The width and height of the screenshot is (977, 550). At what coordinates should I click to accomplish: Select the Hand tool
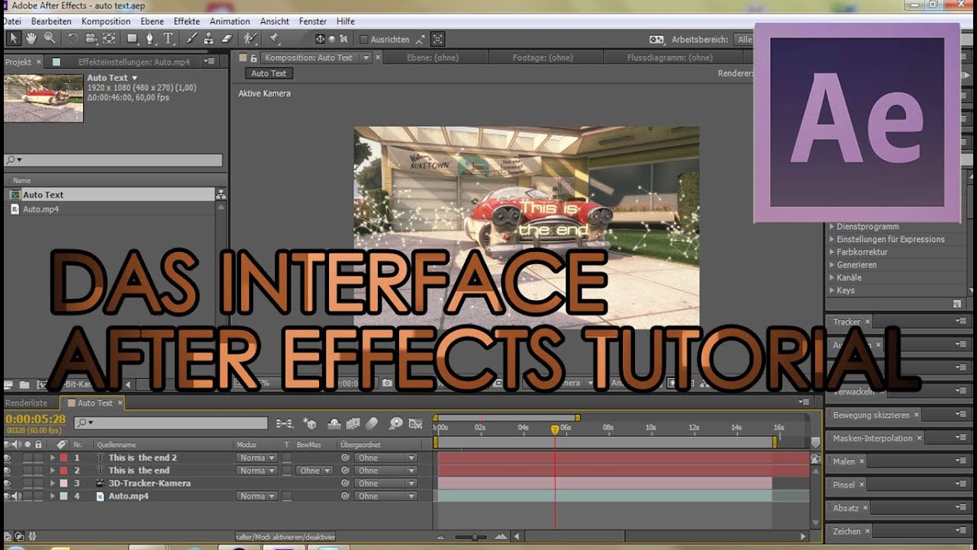(31, 38)
